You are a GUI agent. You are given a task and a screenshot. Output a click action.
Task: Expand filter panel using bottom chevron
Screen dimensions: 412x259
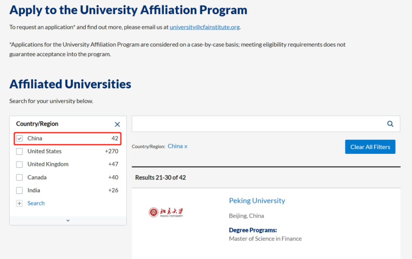click(x=68, y=221)
